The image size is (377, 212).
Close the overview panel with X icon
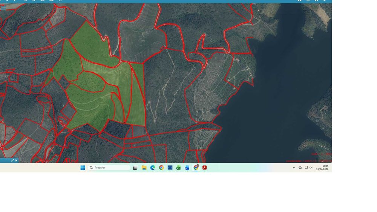(x=16, y=160)
